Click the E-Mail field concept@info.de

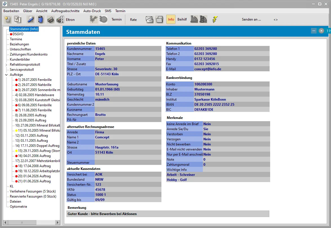point(208,69)
